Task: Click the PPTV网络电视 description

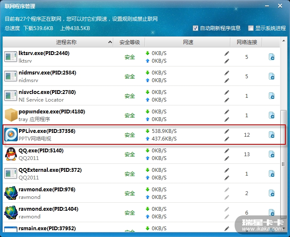Action: [35, 139]
